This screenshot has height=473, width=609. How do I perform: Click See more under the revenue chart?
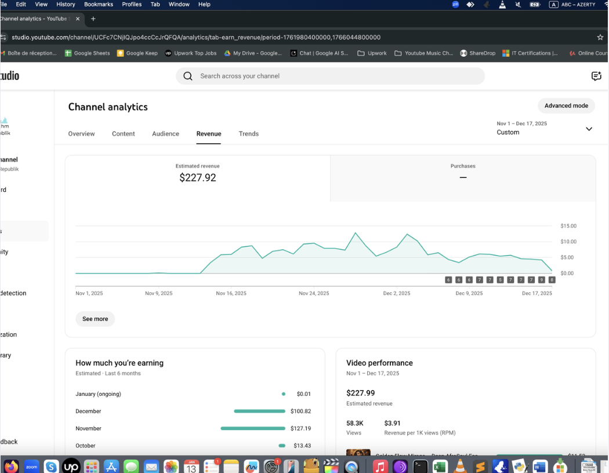tap(95, 319)
